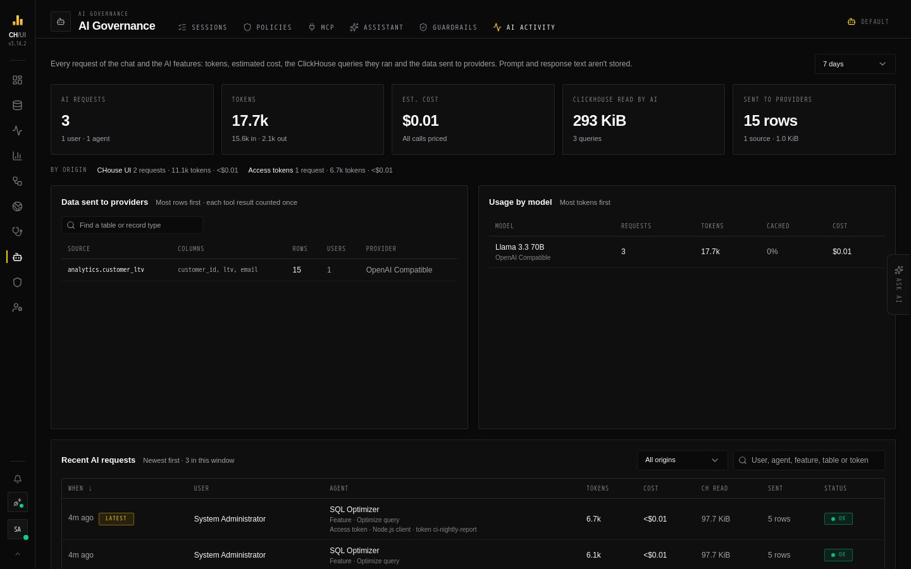Open the Ask AI side panel
The image size is (911, 569).
tap(898, 284)
